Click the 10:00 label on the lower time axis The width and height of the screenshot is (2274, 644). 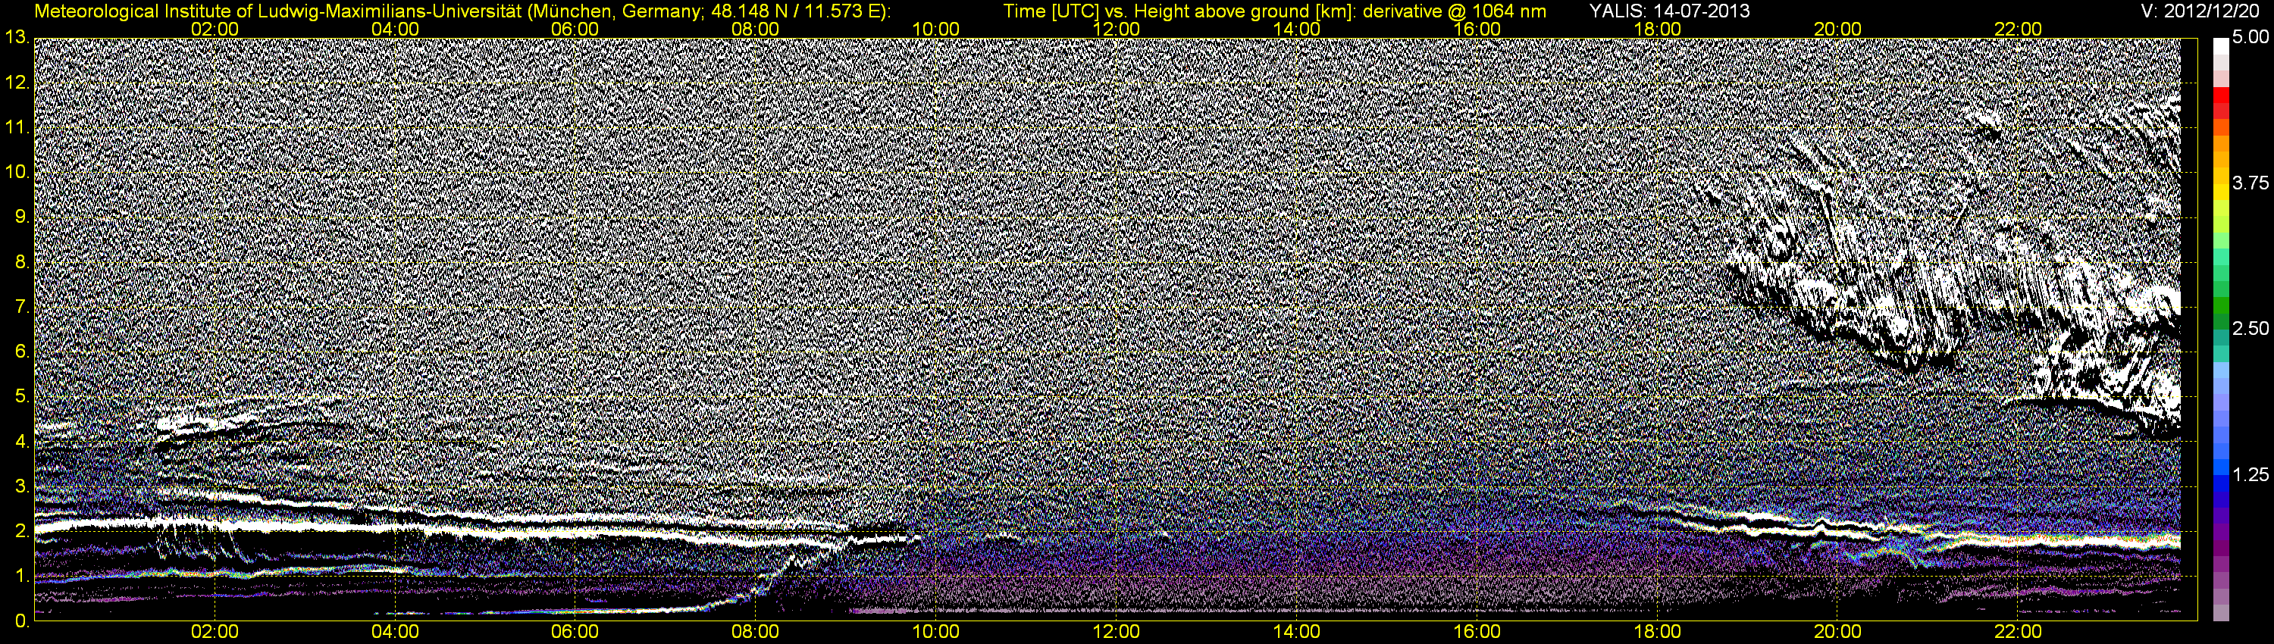[935, 632]
